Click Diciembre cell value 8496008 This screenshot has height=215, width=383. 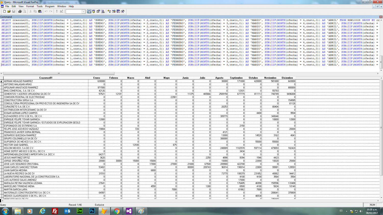pos(287,94)
